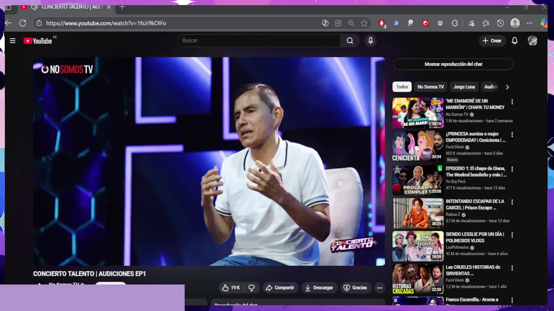Open options menu for Franco Escamilla video
554x311 pixels.
pos(512,300)
